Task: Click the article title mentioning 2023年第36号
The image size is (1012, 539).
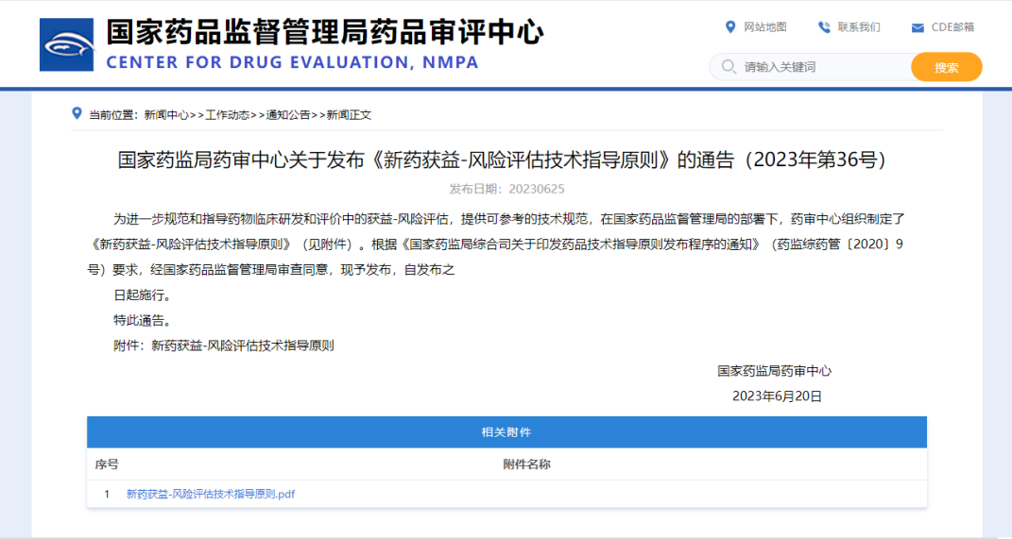Action: click(x=502, y=160)
